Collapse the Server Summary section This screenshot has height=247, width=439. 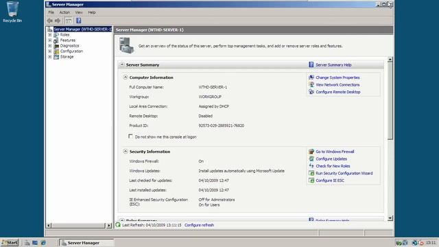(x=122, y=64)
